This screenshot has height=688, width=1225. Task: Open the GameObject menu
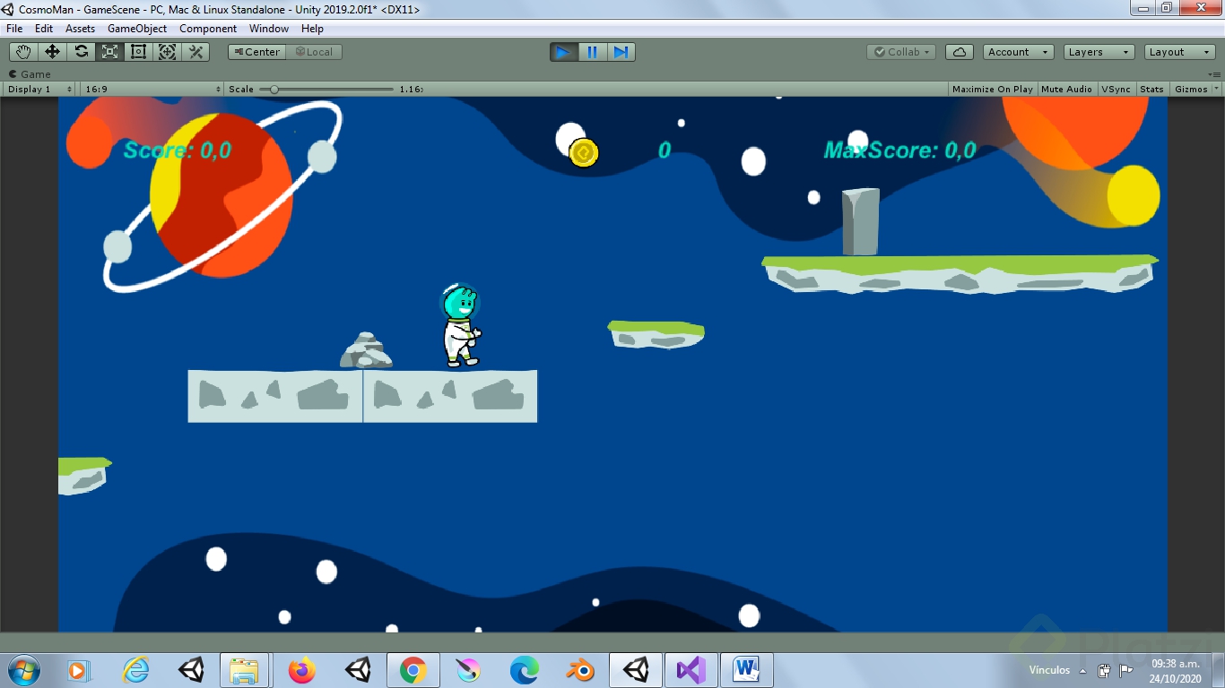click(x=137, y=29)
